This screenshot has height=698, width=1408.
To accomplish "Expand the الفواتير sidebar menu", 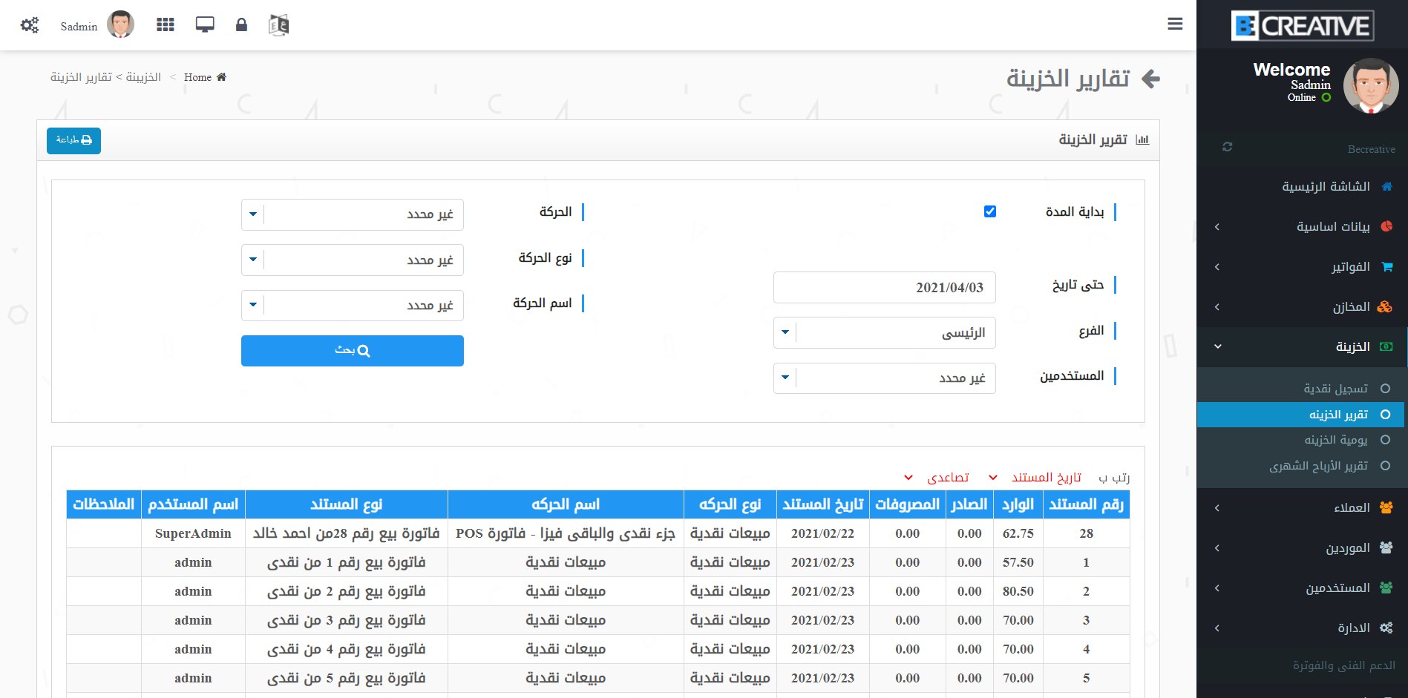I will click(x=1303, y=267).
